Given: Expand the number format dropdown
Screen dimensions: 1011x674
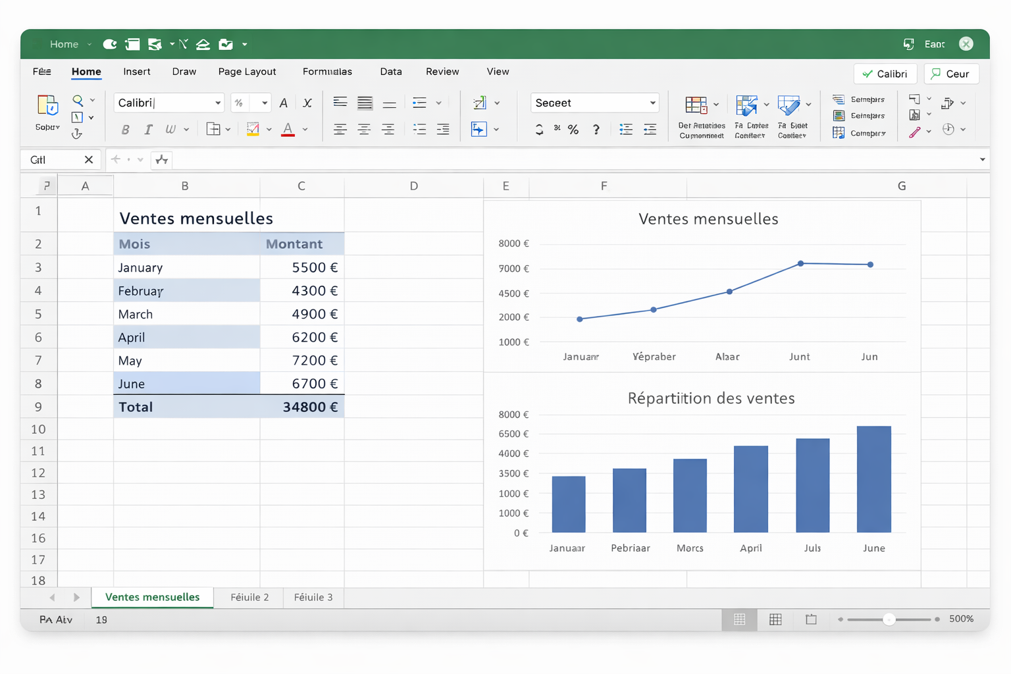Looking at the screenshot, I should tap(652, 103).
